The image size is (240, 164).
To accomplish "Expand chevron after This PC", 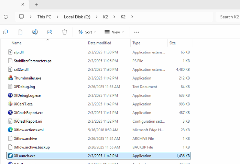I will (57, 17).
